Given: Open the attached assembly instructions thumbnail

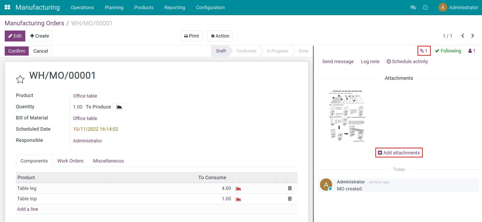Looking at the screenshot, I should pos(347,116).
